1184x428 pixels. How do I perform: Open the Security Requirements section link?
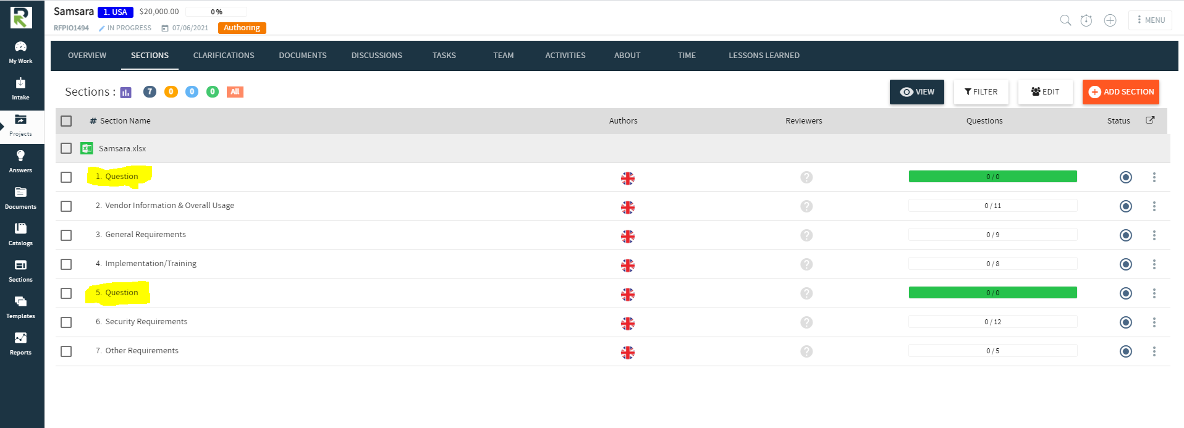pyautogui.click(x=146, y=322)
